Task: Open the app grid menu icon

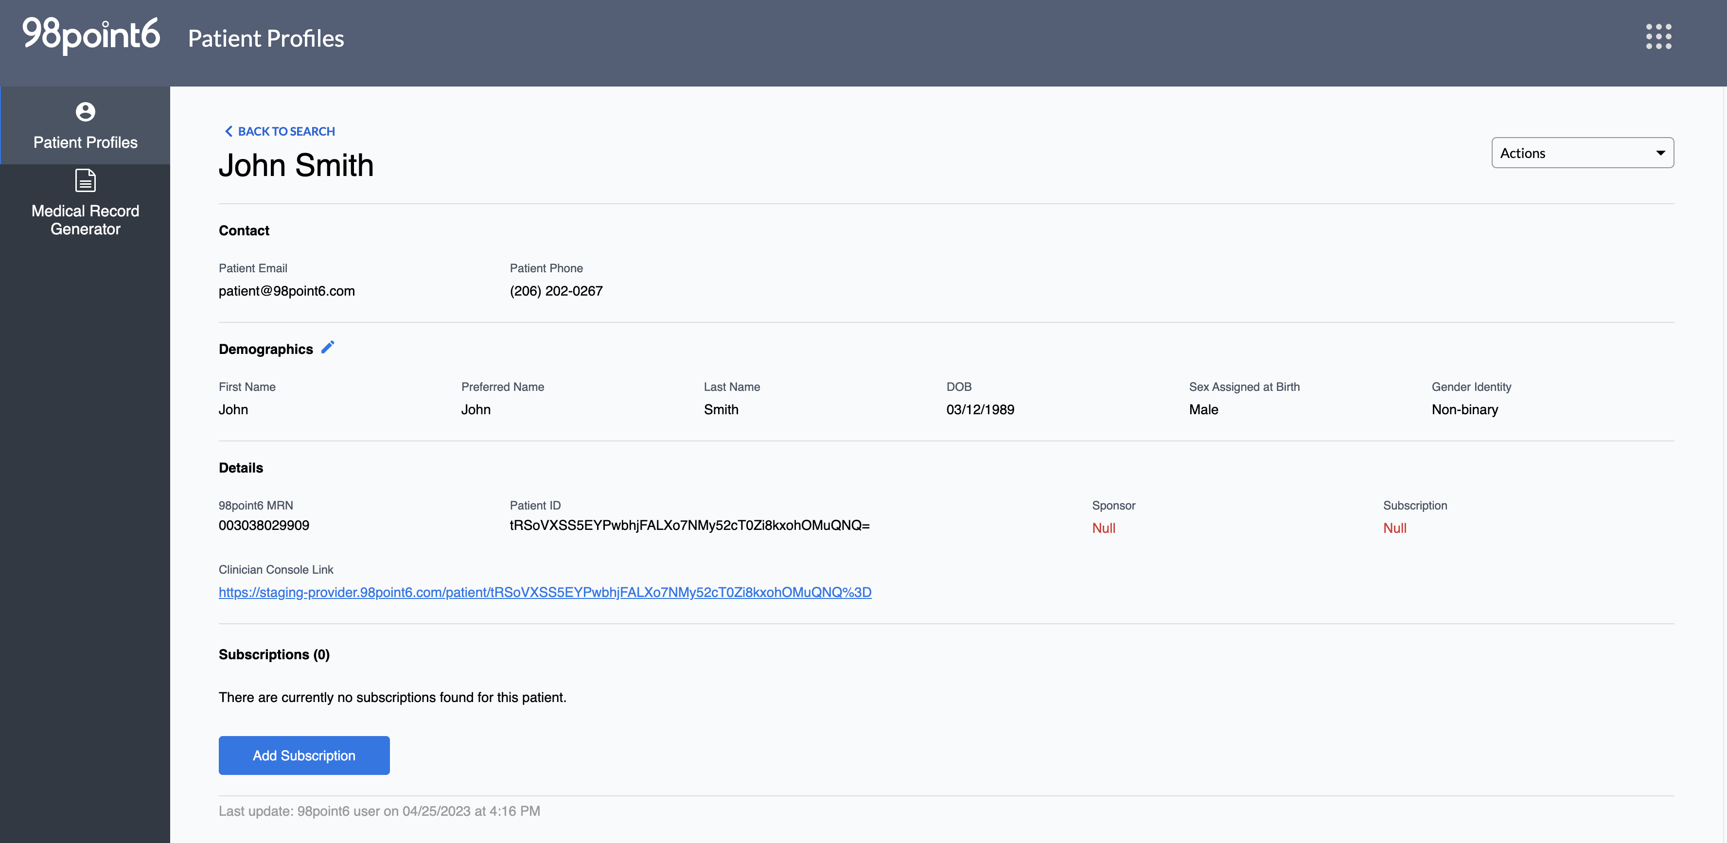Action: 1658,37
